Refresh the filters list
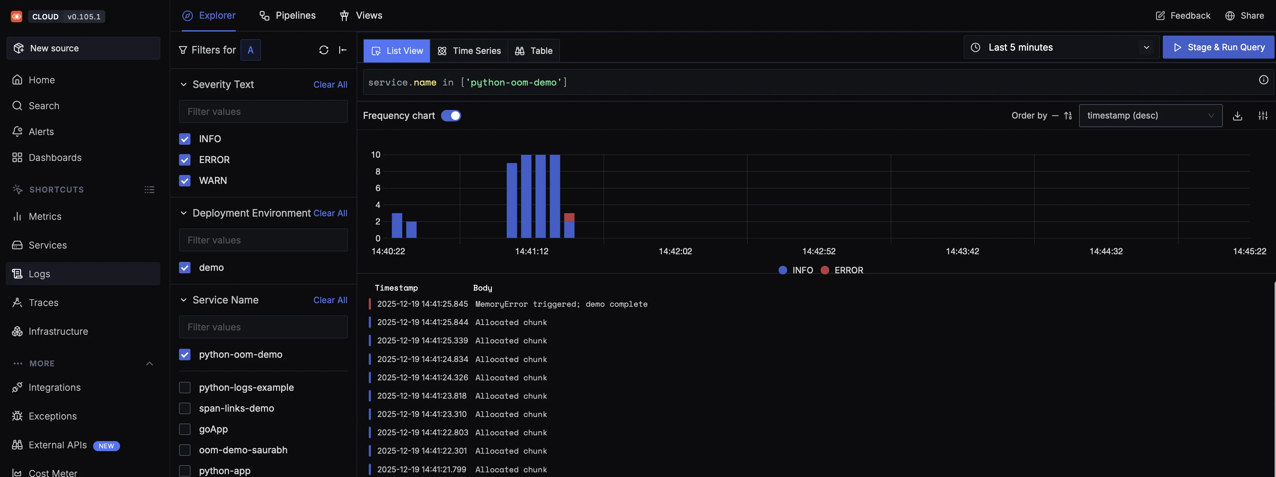The width and height of the screenshot is (1276, 477). [x=323, y=50]
